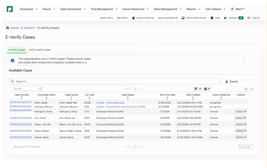Click the Go to page input box
Image resolution: width=267 pixels, height=168 pixels.
246,147
